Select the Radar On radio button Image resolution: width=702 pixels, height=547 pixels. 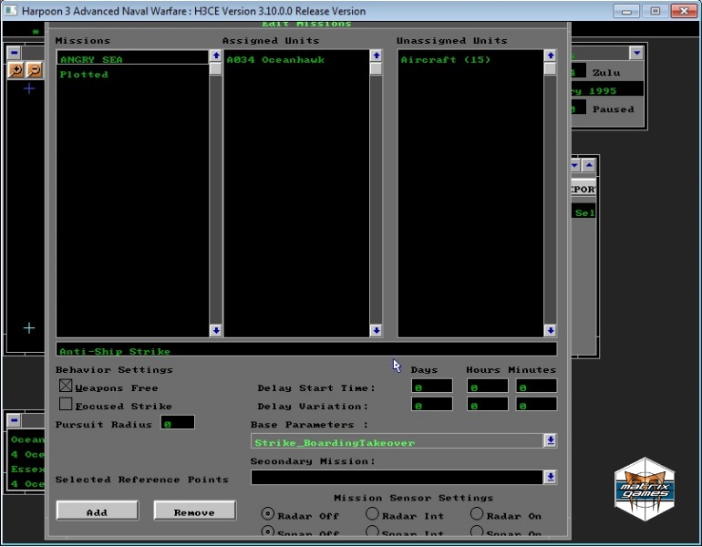(x=478, y=515)
